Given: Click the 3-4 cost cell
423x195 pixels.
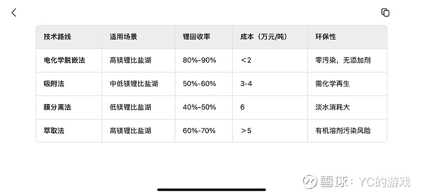Looking at the screenshot, I should 246,84.
